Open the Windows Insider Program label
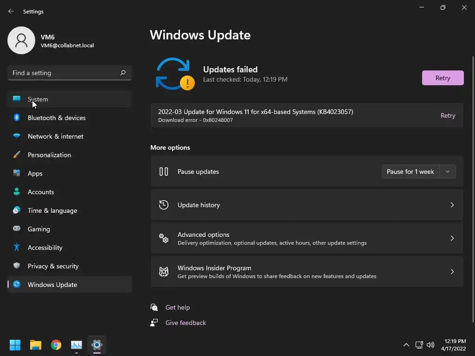 click(214, 268)
